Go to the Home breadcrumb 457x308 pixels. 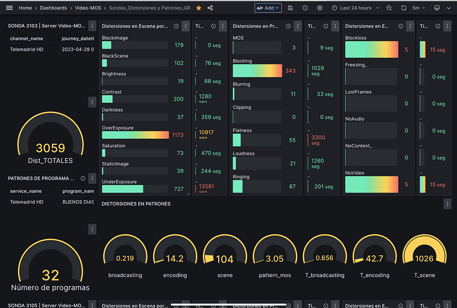25,8
